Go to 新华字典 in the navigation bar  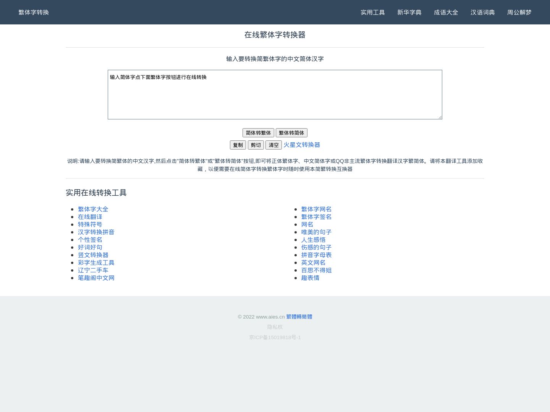(409, 12)
